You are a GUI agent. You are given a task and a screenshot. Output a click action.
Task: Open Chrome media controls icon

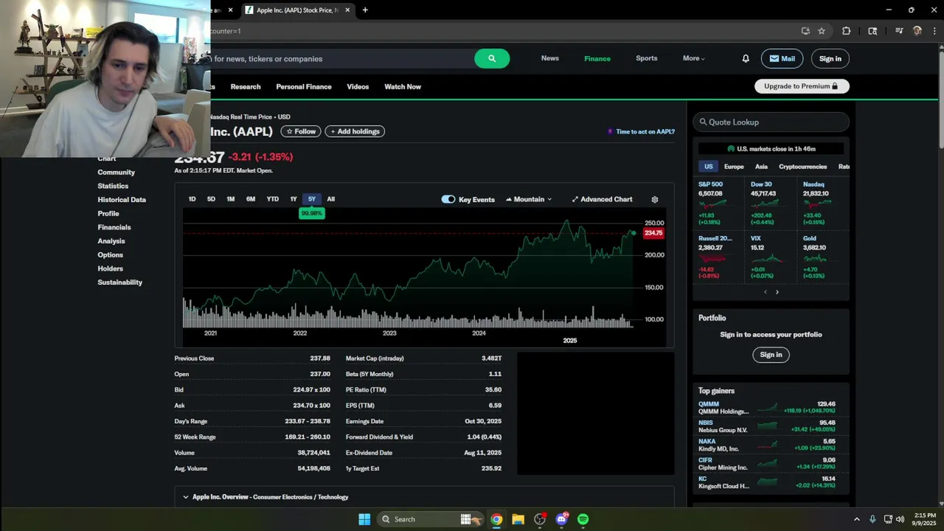coord(899,31)
